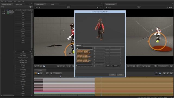Play in the secondary viewport
The height and width of the screenshot is (98, 174).
tap(140, 66)
